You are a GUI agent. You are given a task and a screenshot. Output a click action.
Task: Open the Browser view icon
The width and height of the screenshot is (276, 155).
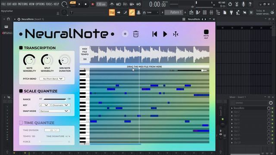tap(218, 12)
